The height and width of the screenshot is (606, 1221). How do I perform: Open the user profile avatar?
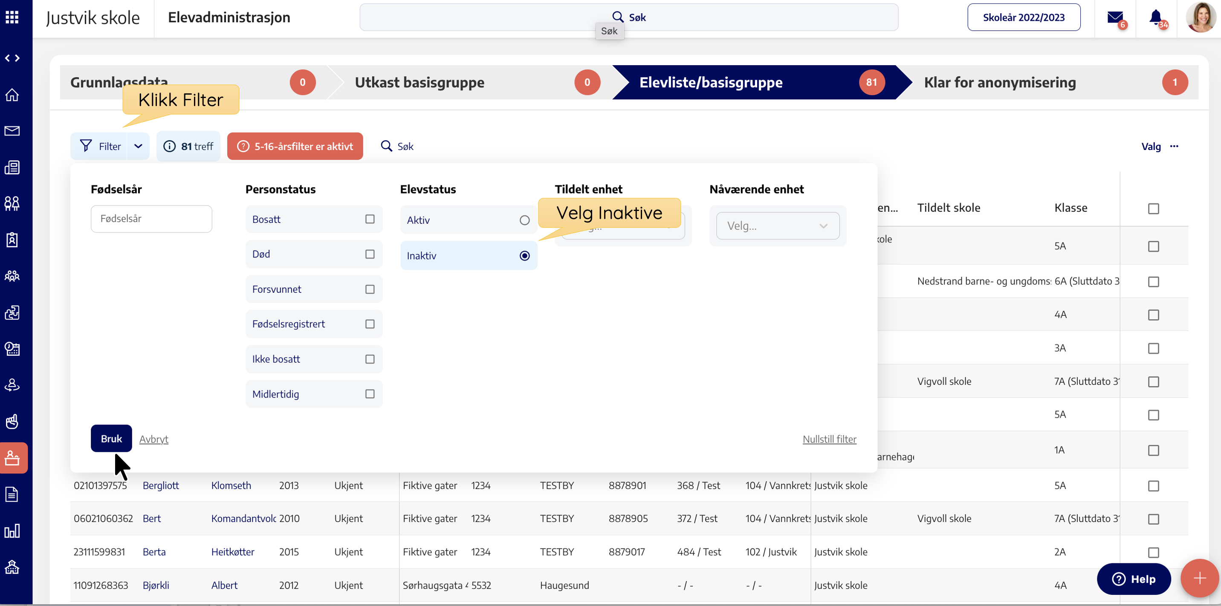pyautogui.click(x=1201, y=17)
